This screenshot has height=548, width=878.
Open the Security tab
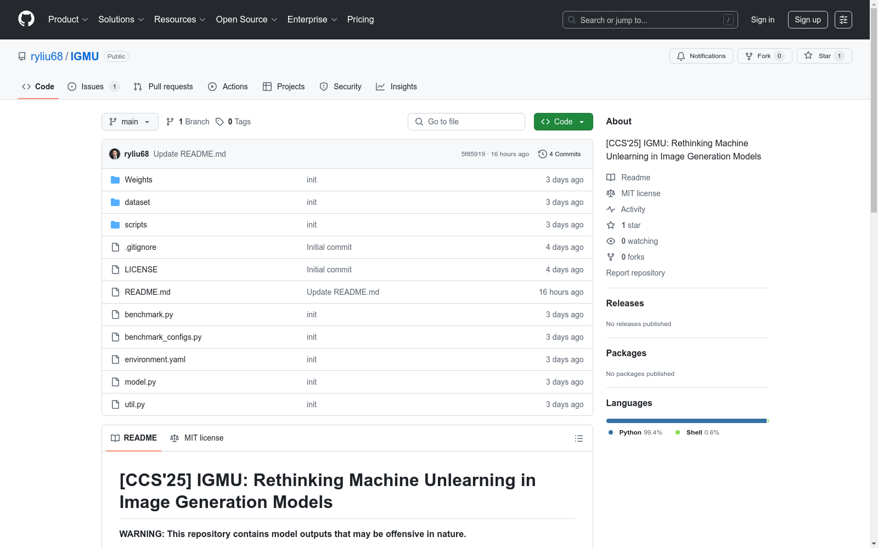click(340, 87)
